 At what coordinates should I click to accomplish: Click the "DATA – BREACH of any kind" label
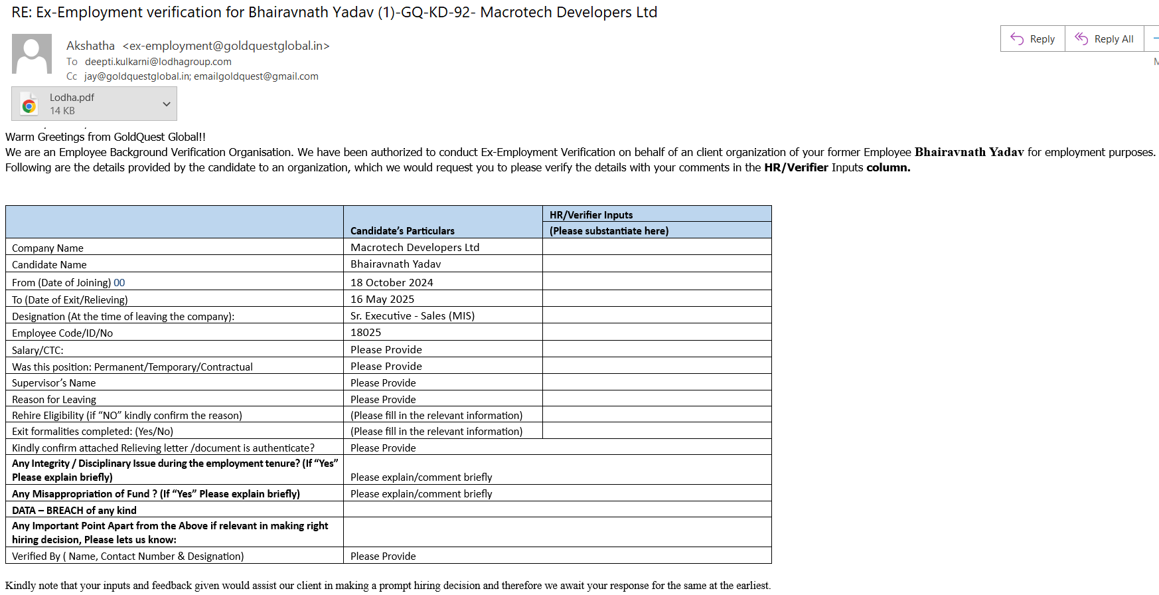point(74,510)
